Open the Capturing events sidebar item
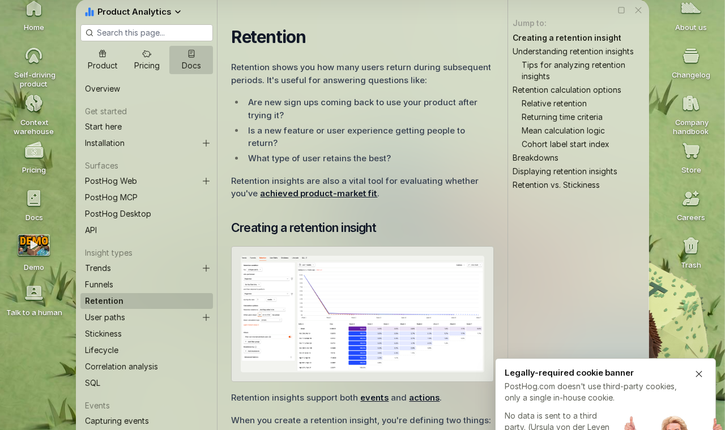The image size is (725, 430). 147,421
